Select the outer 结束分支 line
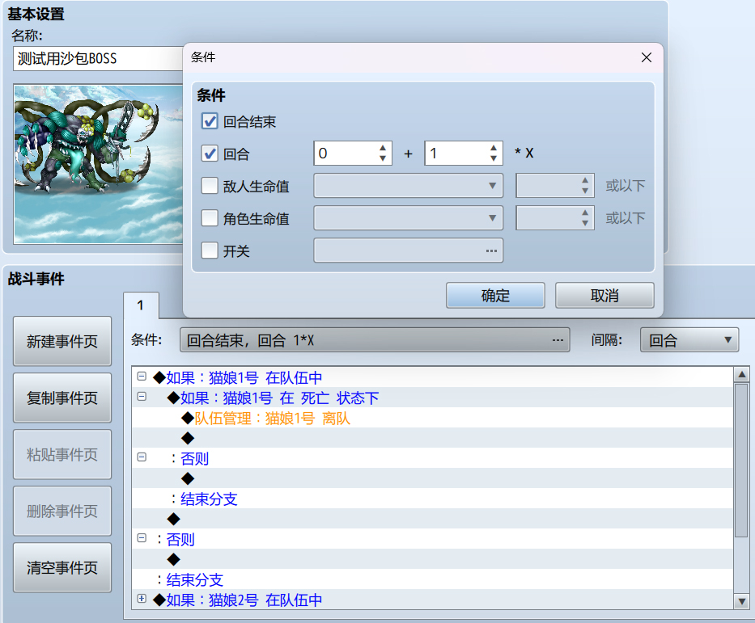755x623 pixels. click(x=432, y=579)
